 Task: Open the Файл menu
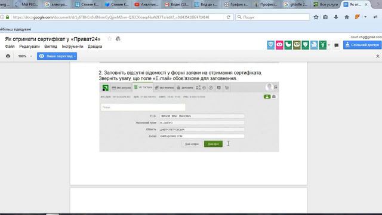tap(10, 47)
